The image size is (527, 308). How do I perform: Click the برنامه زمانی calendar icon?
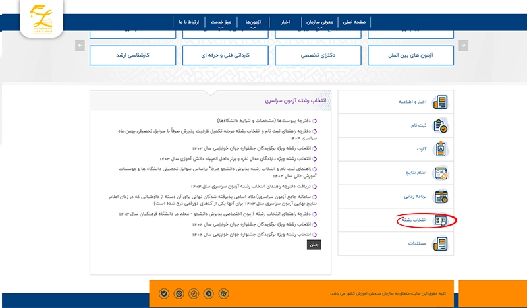coord(441,197)
